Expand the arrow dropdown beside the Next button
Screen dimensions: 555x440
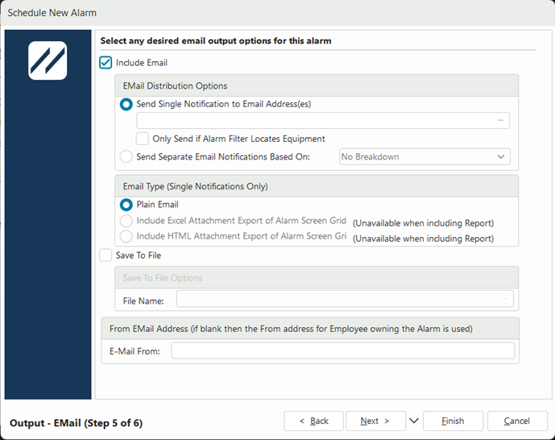[414, 421]
